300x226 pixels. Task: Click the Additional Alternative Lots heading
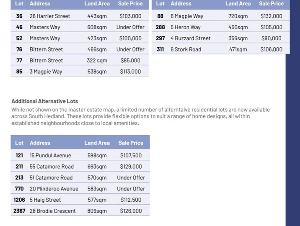(44, 101)
